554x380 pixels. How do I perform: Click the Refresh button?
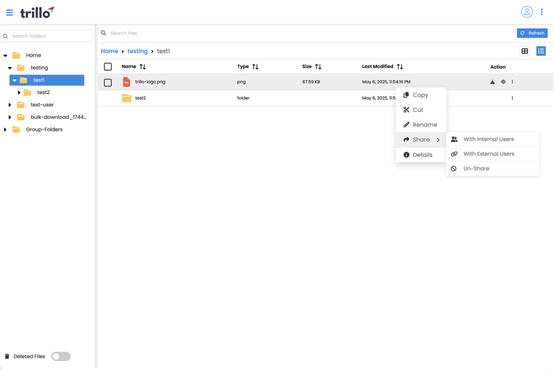click(532, 33)
